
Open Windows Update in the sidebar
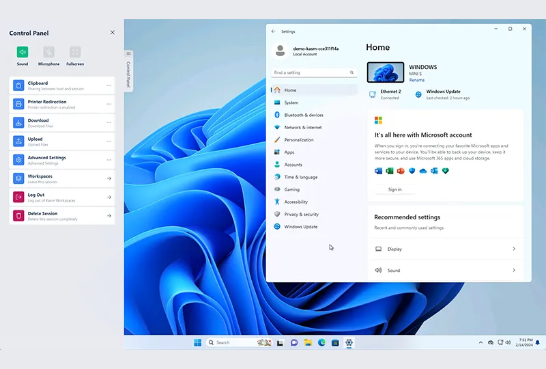[x=314, y=226]
